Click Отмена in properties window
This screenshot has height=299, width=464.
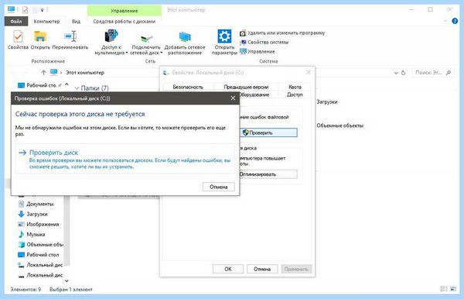point(262,269)
